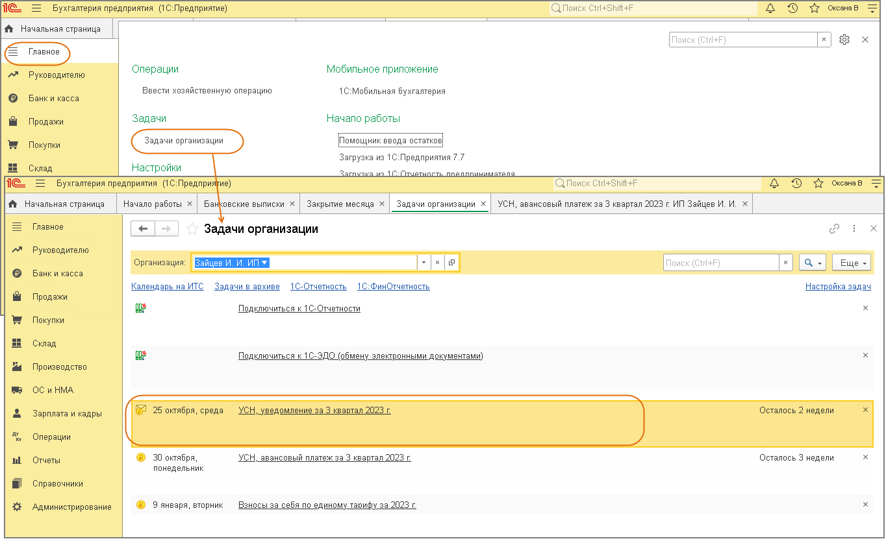Focus Поиск (Ctrl+F) field in Задачи организации
The height and width of the screenshot is (541, 886).
pos(721,263)
